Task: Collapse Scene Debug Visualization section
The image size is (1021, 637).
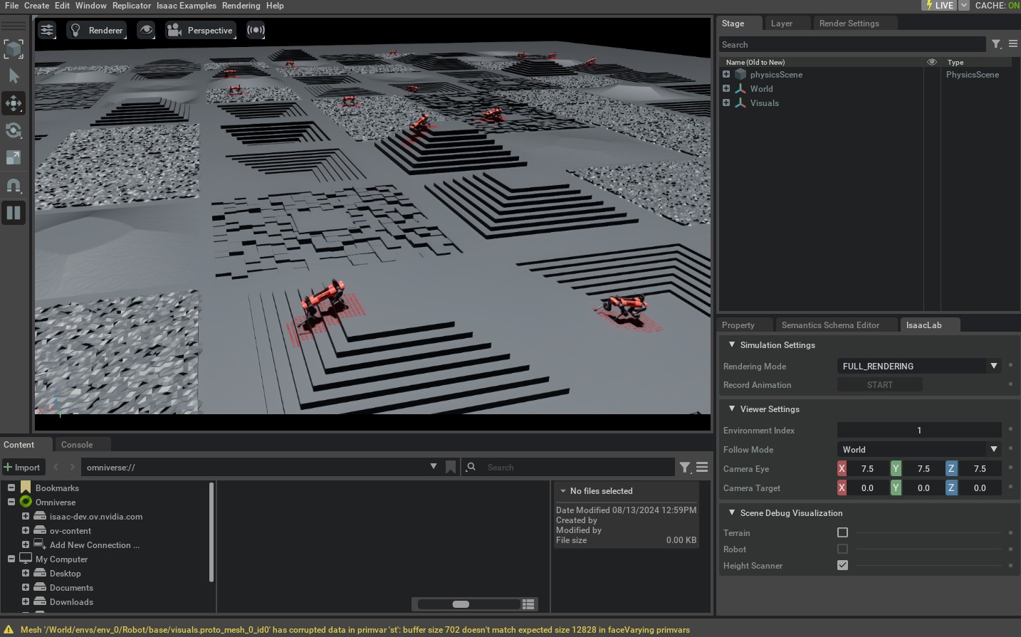Action: point(732,512)
